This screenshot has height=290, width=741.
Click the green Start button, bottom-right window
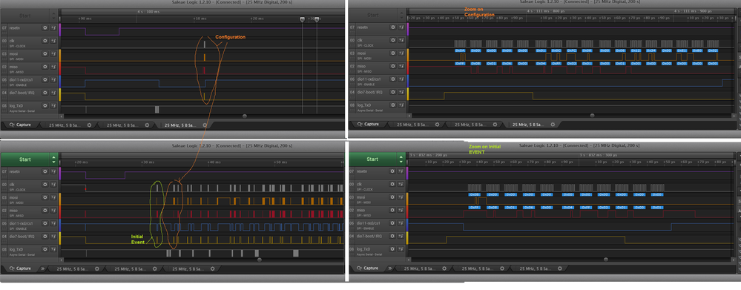[x=372, y=159]
